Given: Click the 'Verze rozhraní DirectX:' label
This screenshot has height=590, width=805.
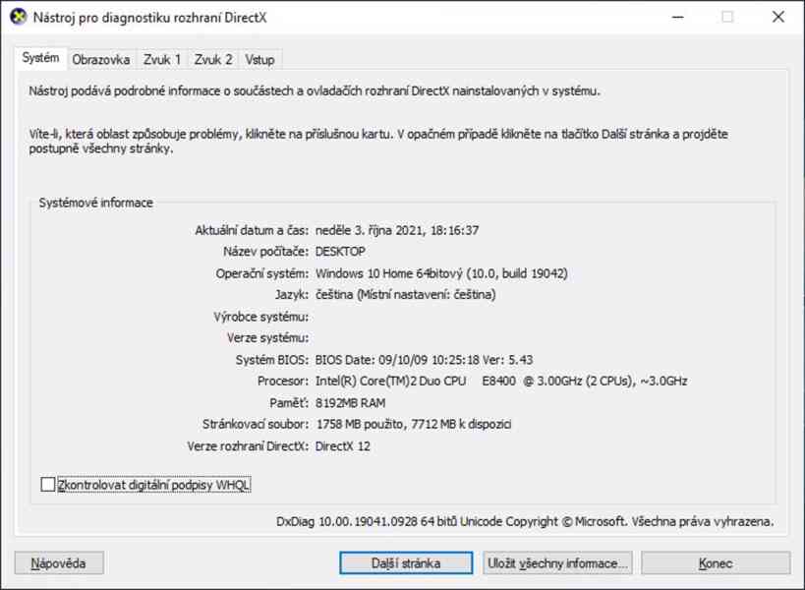Looking at the screenshot, I should [x=248, y=446].
